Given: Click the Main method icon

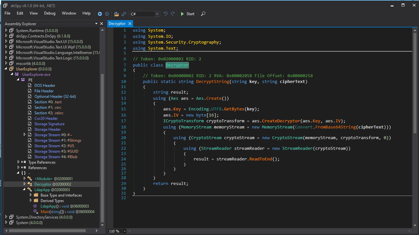Looking at the screenshot, I should (x=35, y=211).
